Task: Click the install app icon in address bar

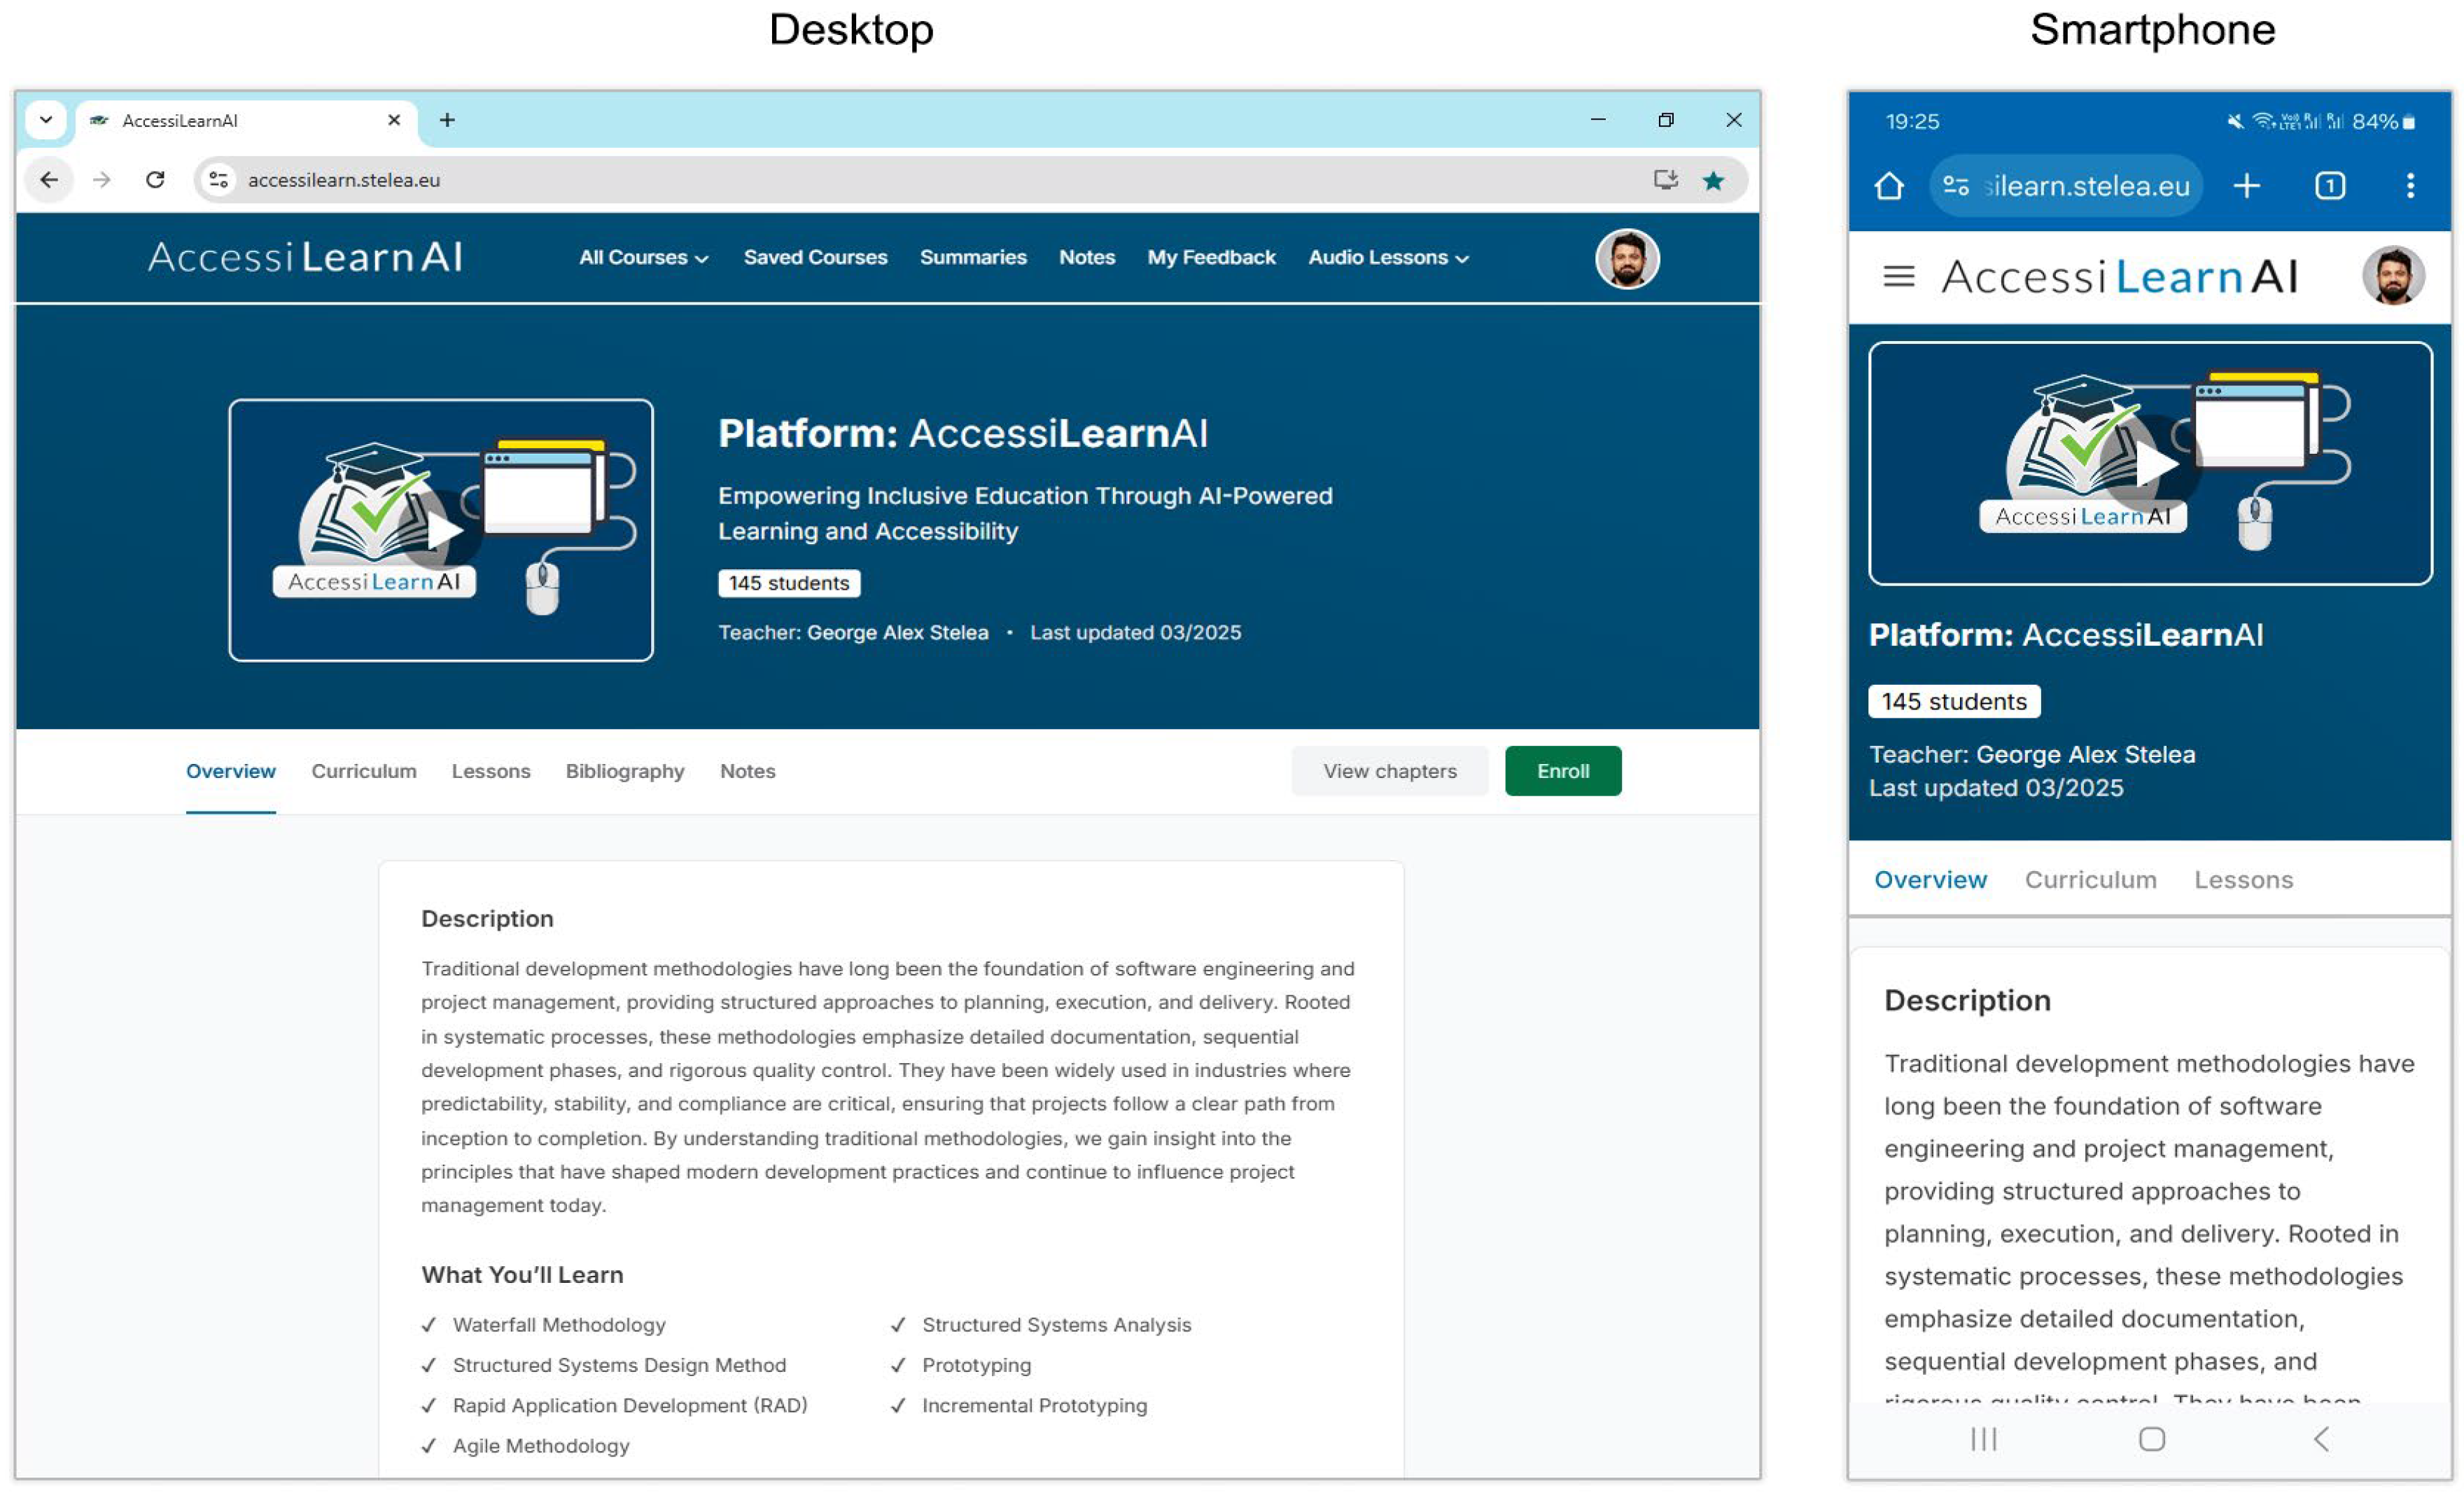Action: (1665, 180)
